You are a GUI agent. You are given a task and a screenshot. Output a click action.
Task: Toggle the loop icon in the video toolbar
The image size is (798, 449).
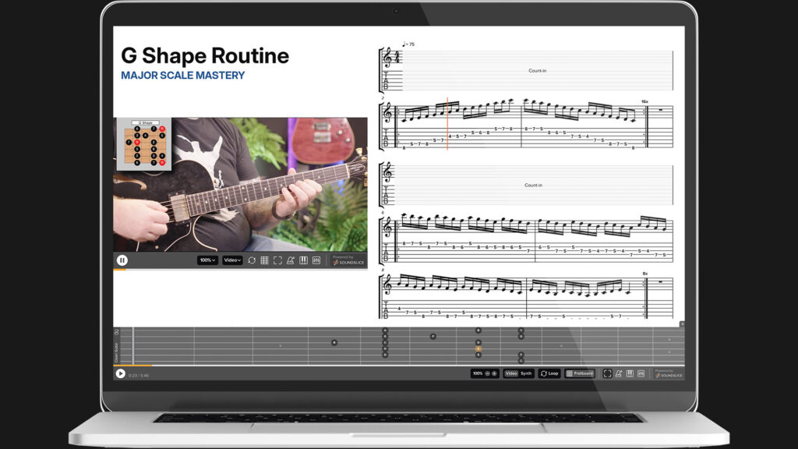click(252, 260)
